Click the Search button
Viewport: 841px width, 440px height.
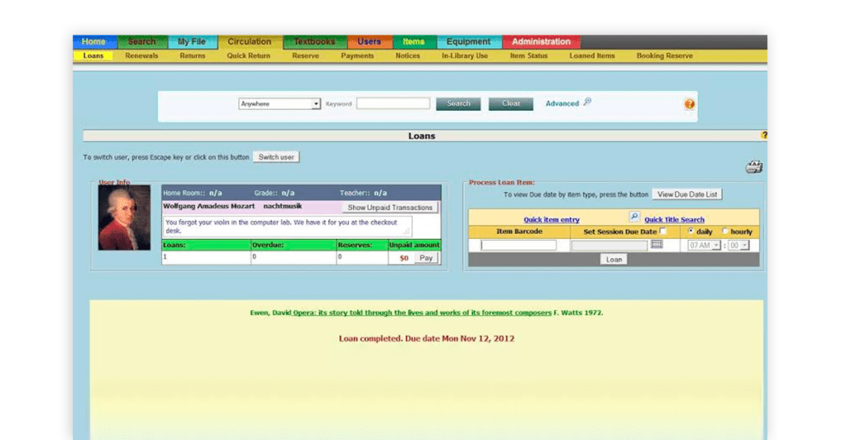pyautogui.click(x=458, y=104)
